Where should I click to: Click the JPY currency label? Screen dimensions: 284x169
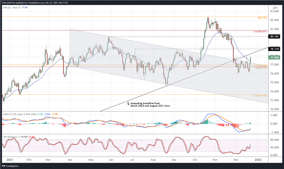pos(275,8)
